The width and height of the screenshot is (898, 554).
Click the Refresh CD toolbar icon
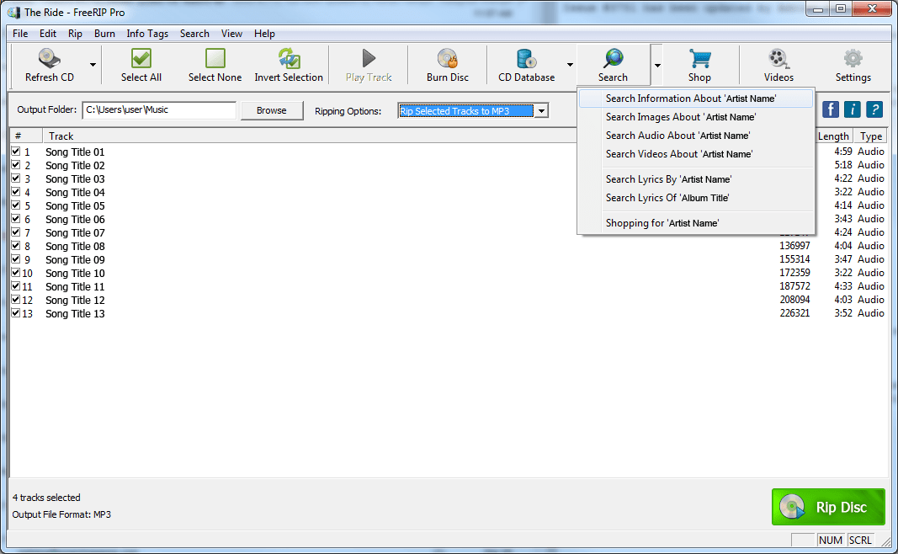pos(48,59)
